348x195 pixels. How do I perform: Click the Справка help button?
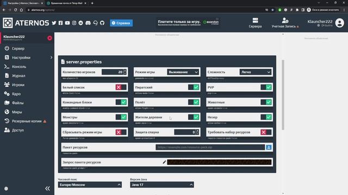121,23
